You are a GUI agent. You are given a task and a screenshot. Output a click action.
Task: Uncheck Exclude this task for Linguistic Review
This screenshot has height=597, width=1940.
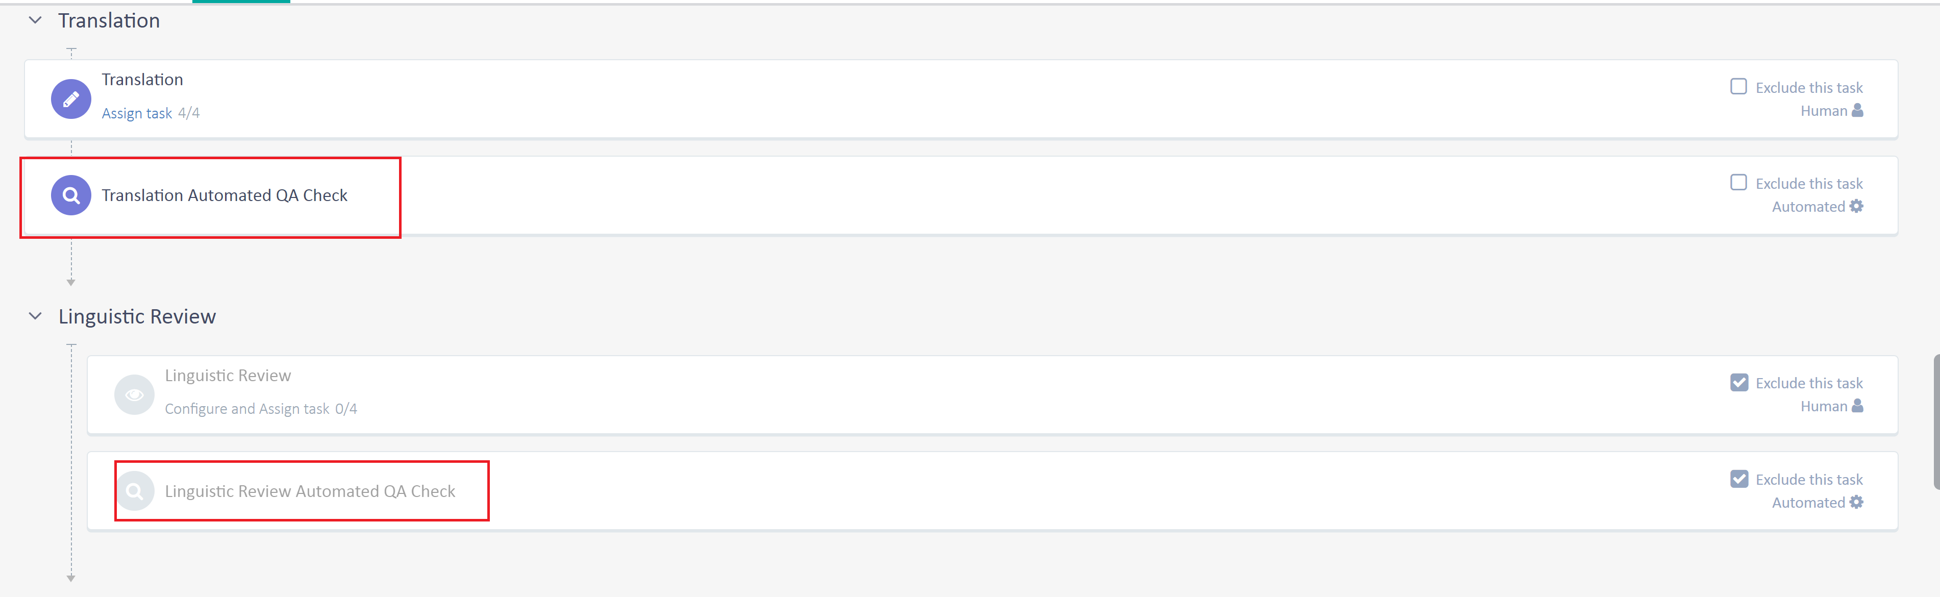pyautogui.click(x=1739, y=383)
